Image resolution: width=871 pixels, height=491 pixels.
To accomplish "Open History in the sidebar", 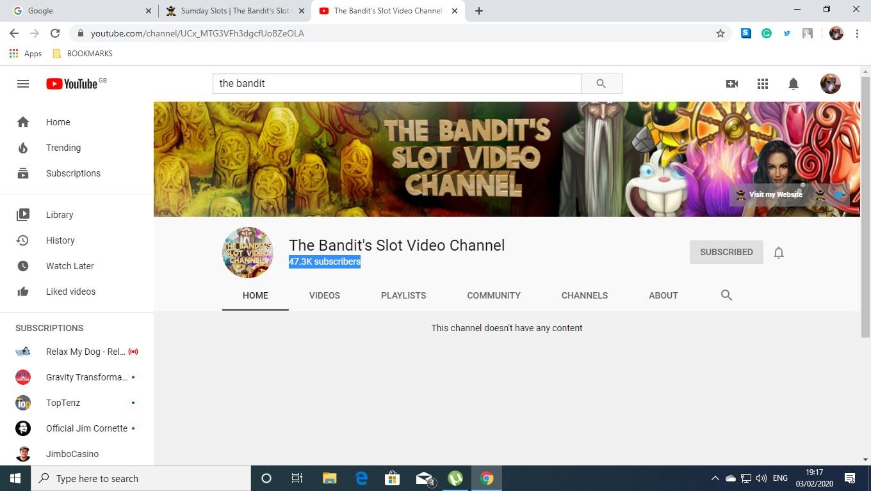I will click(77, 240).
